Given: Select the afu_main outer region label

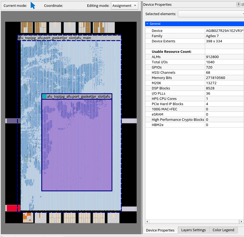Looking at the screenshot, I should (55, 38).
